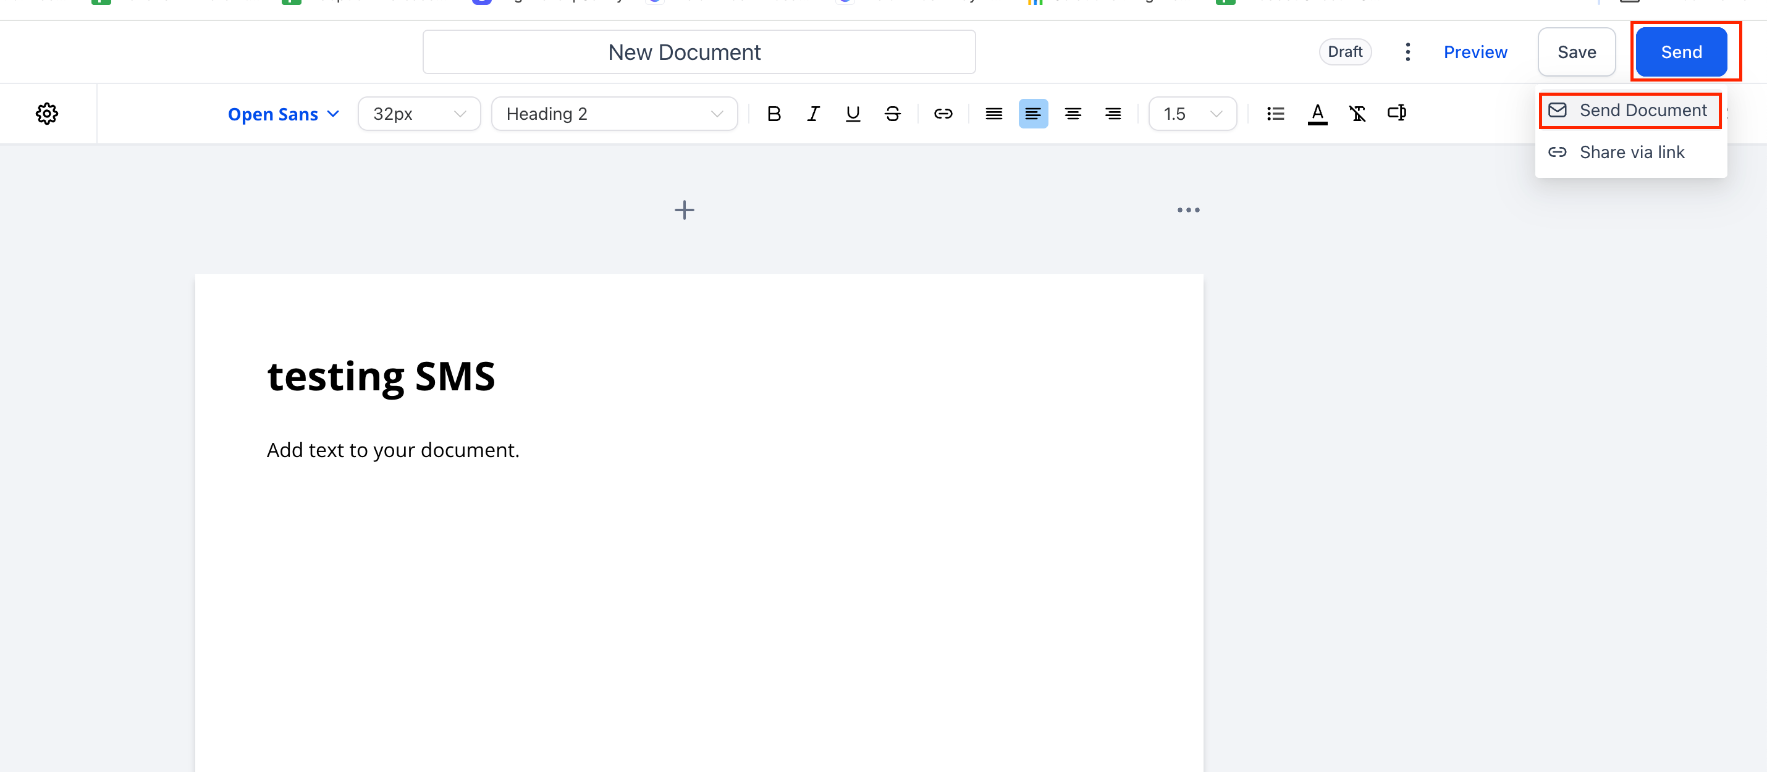Open the Heading 2 style dropdown

point(614,114)
